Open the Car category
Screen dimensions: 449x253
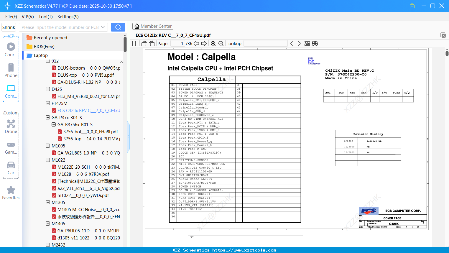pos(11,168)
